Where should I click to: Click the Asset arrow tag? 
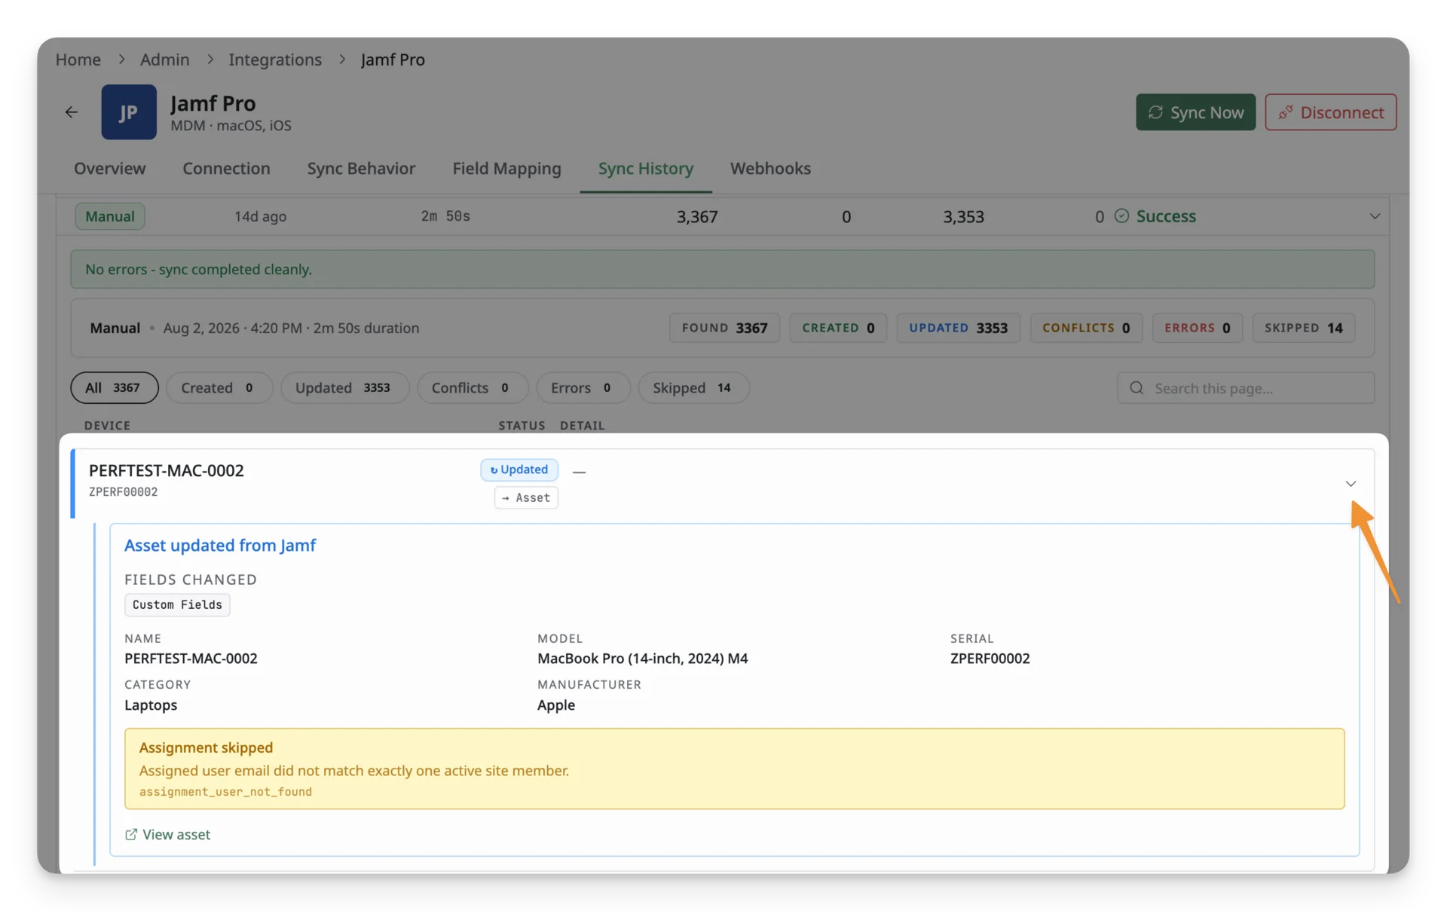tap(526, 497)
